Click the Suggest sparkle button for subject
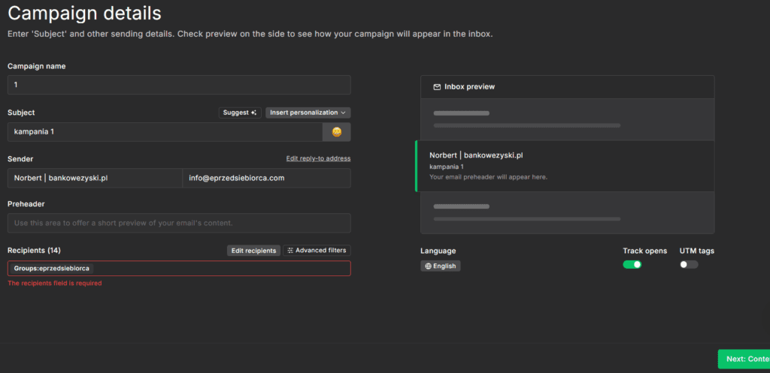 click(x=240, y=113)
